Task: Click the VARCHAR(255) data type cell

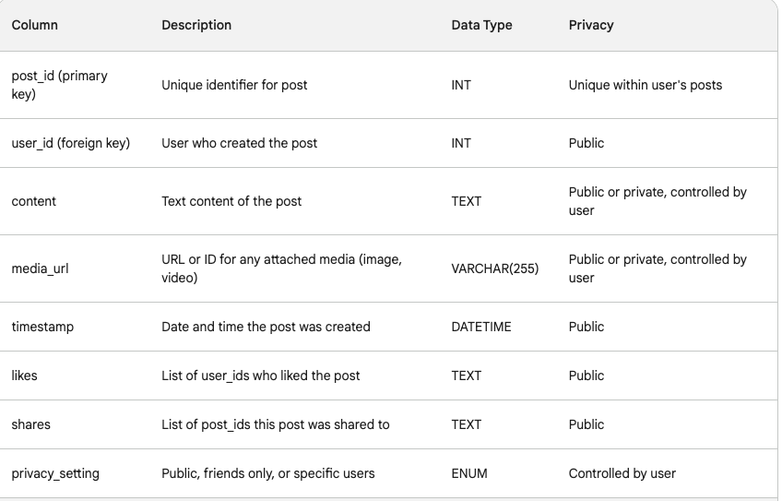Action: click(x=495, y=268)
